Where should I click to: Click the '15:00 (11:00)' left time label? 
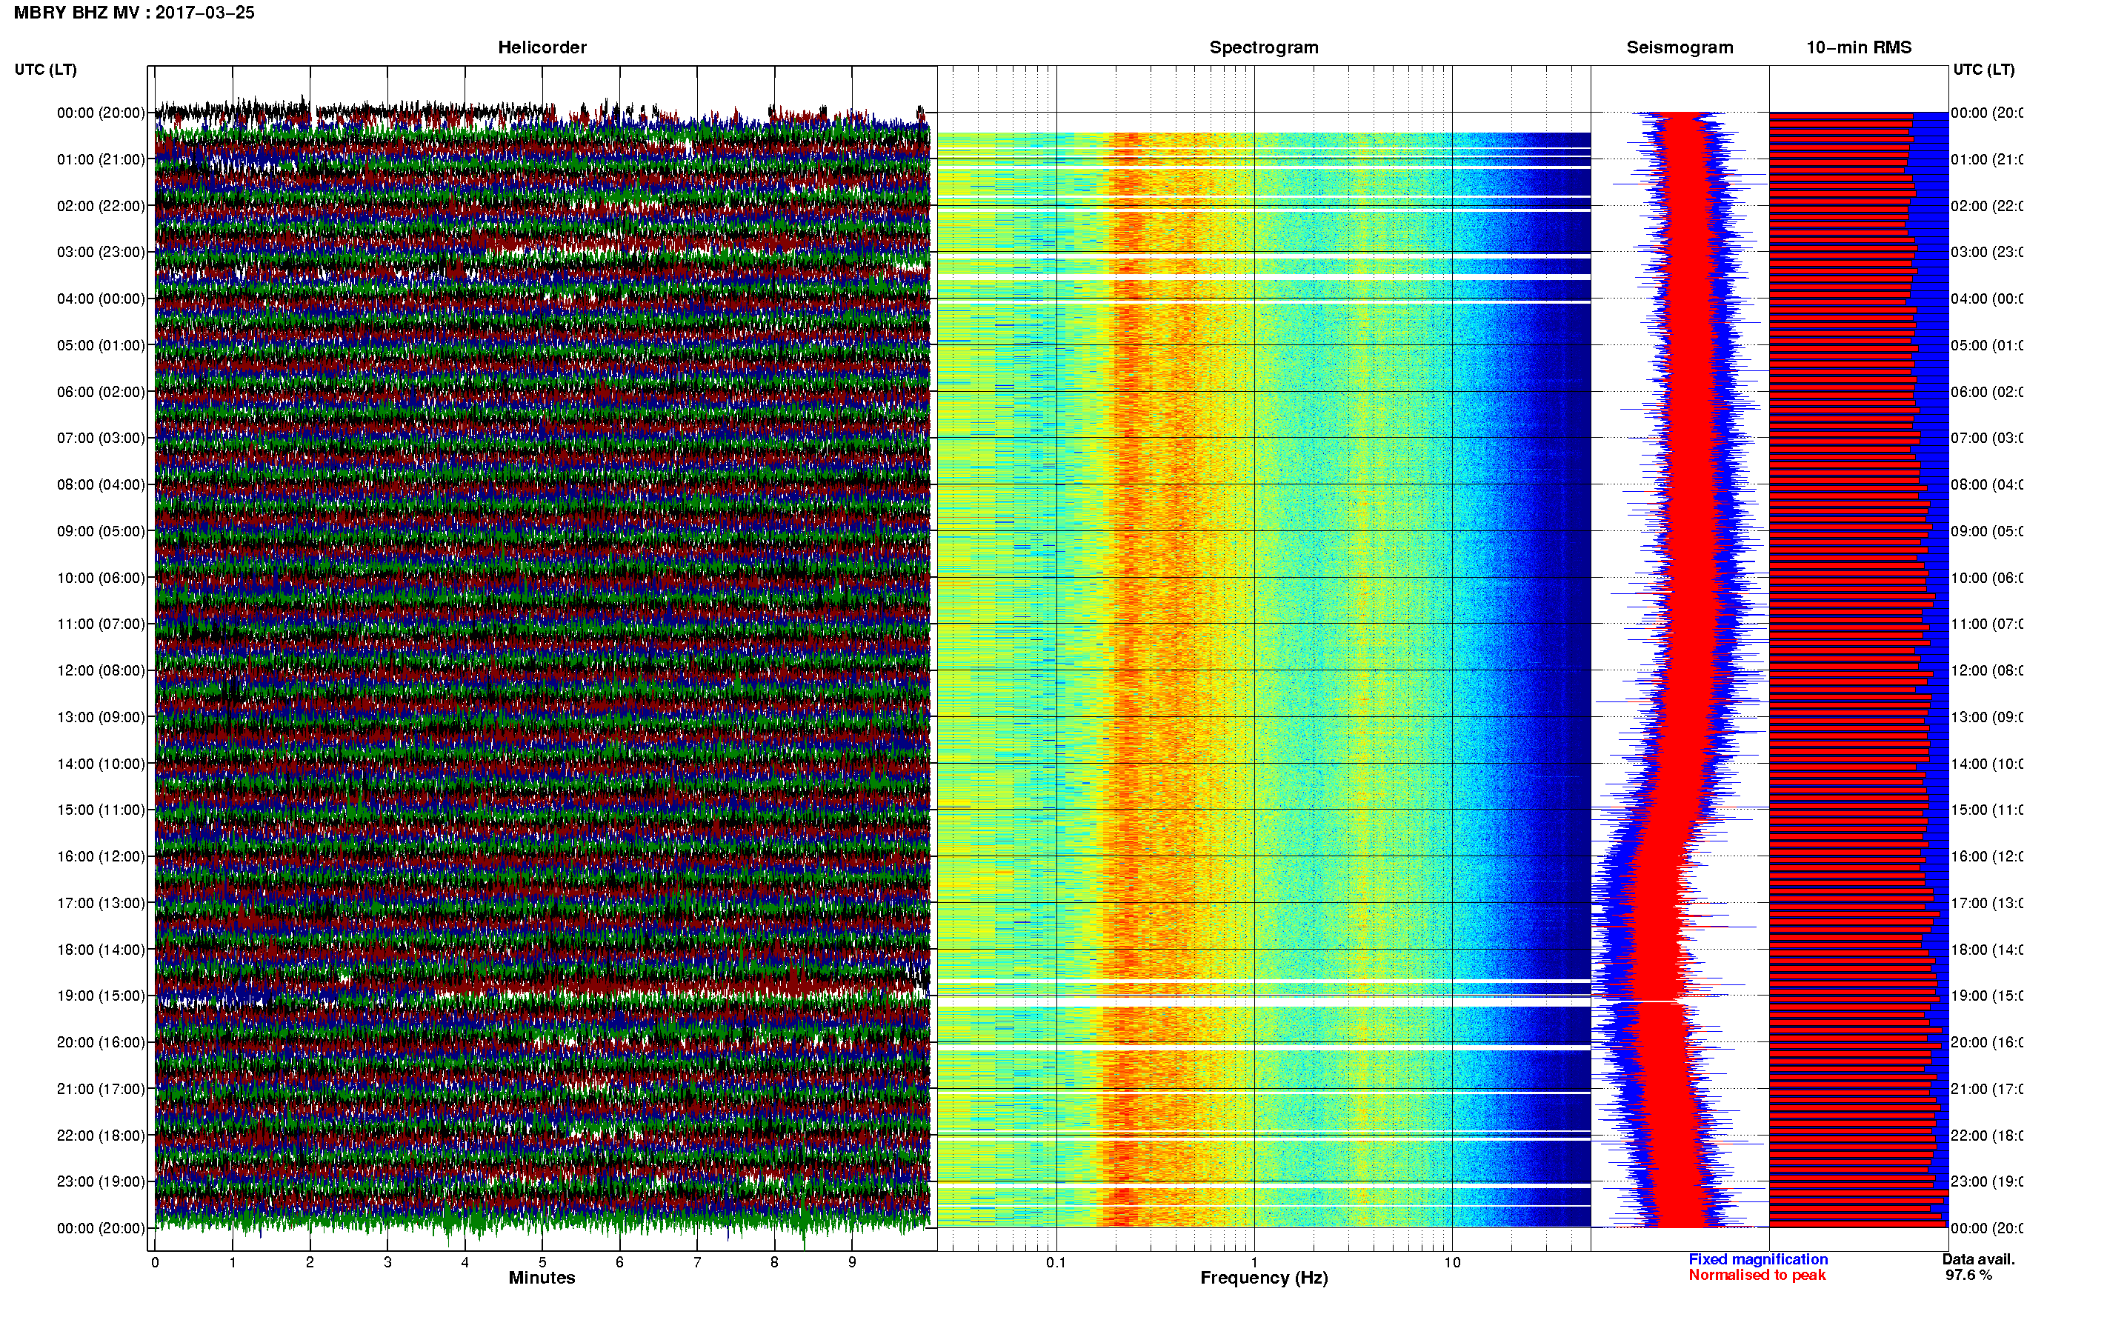coord(101,810)
